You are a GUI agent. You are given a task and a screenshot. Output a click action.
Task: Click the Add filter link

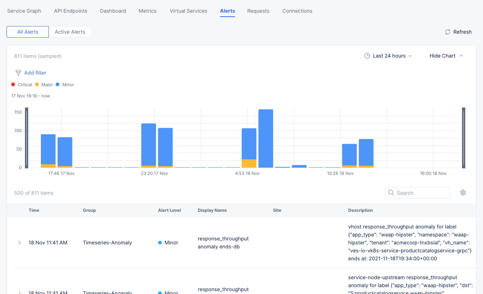pyautogui.click(x=35, y=73)
